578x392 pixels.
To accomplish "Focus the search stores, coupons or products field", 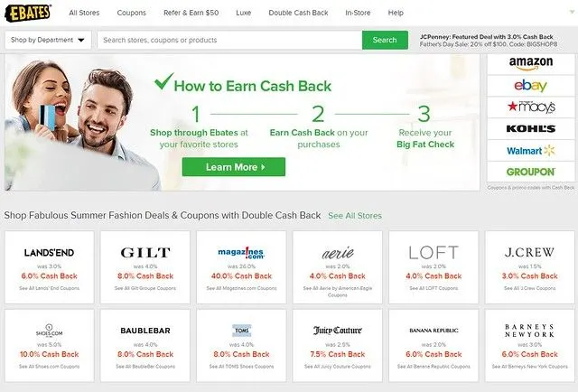I will [x=229, y=40].
